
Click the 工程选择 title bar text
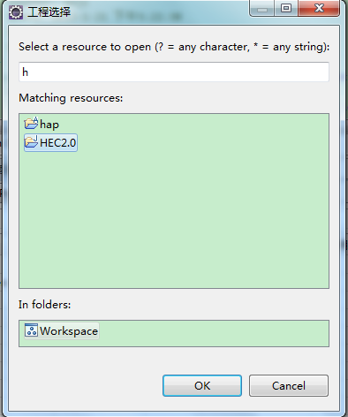click(49, 12)
